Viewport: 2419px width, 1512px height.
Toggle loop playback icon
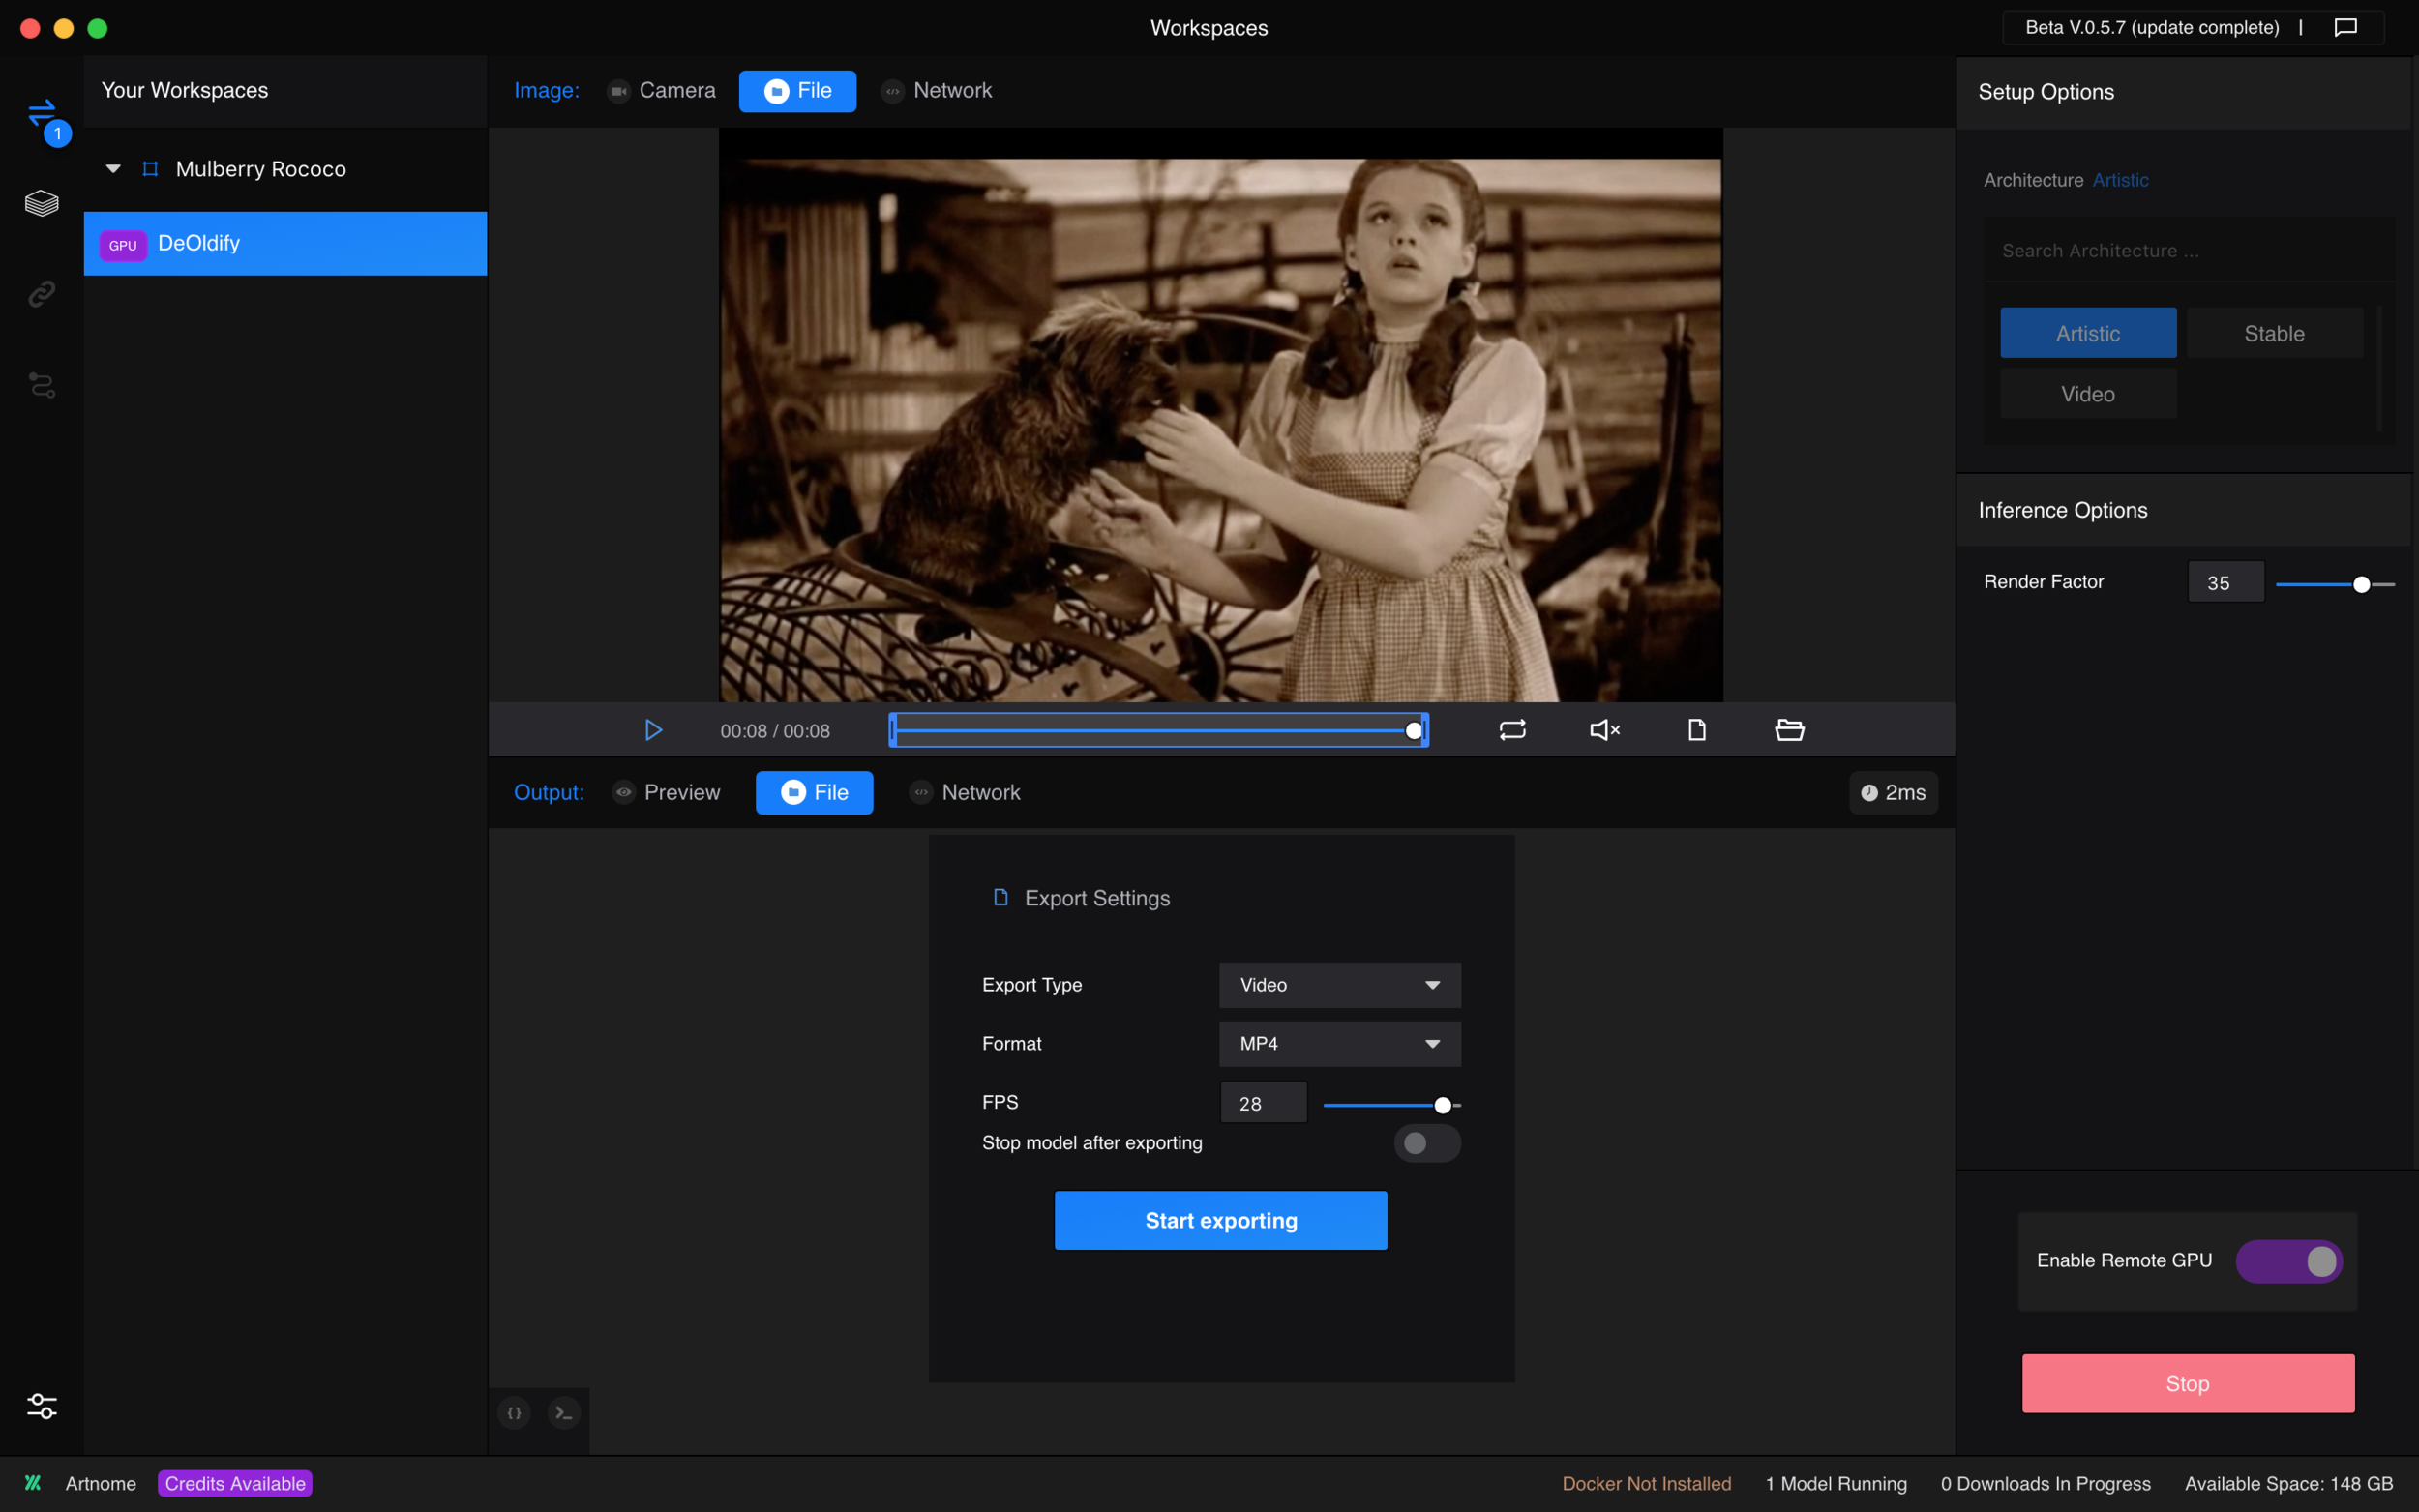click(x=1512, y=730)
